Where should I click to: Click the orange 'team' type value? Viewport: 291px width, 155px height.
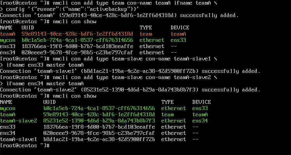145,34
